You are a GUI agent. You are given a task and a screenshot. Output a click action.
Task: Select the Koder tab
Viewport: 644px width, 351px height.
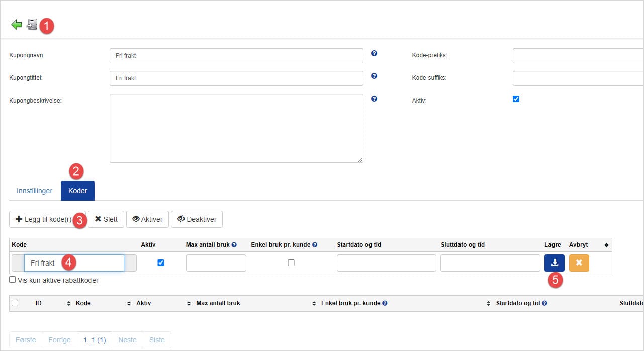coord(77,191)
